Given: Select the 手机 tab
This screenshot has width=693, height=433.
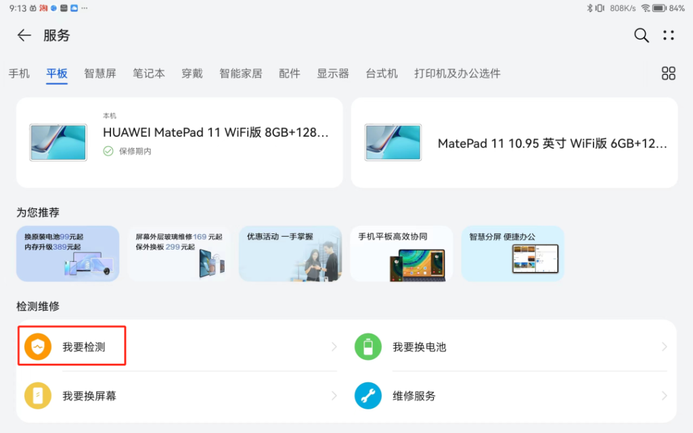Looking at the screenshot, I should [19, 73].
